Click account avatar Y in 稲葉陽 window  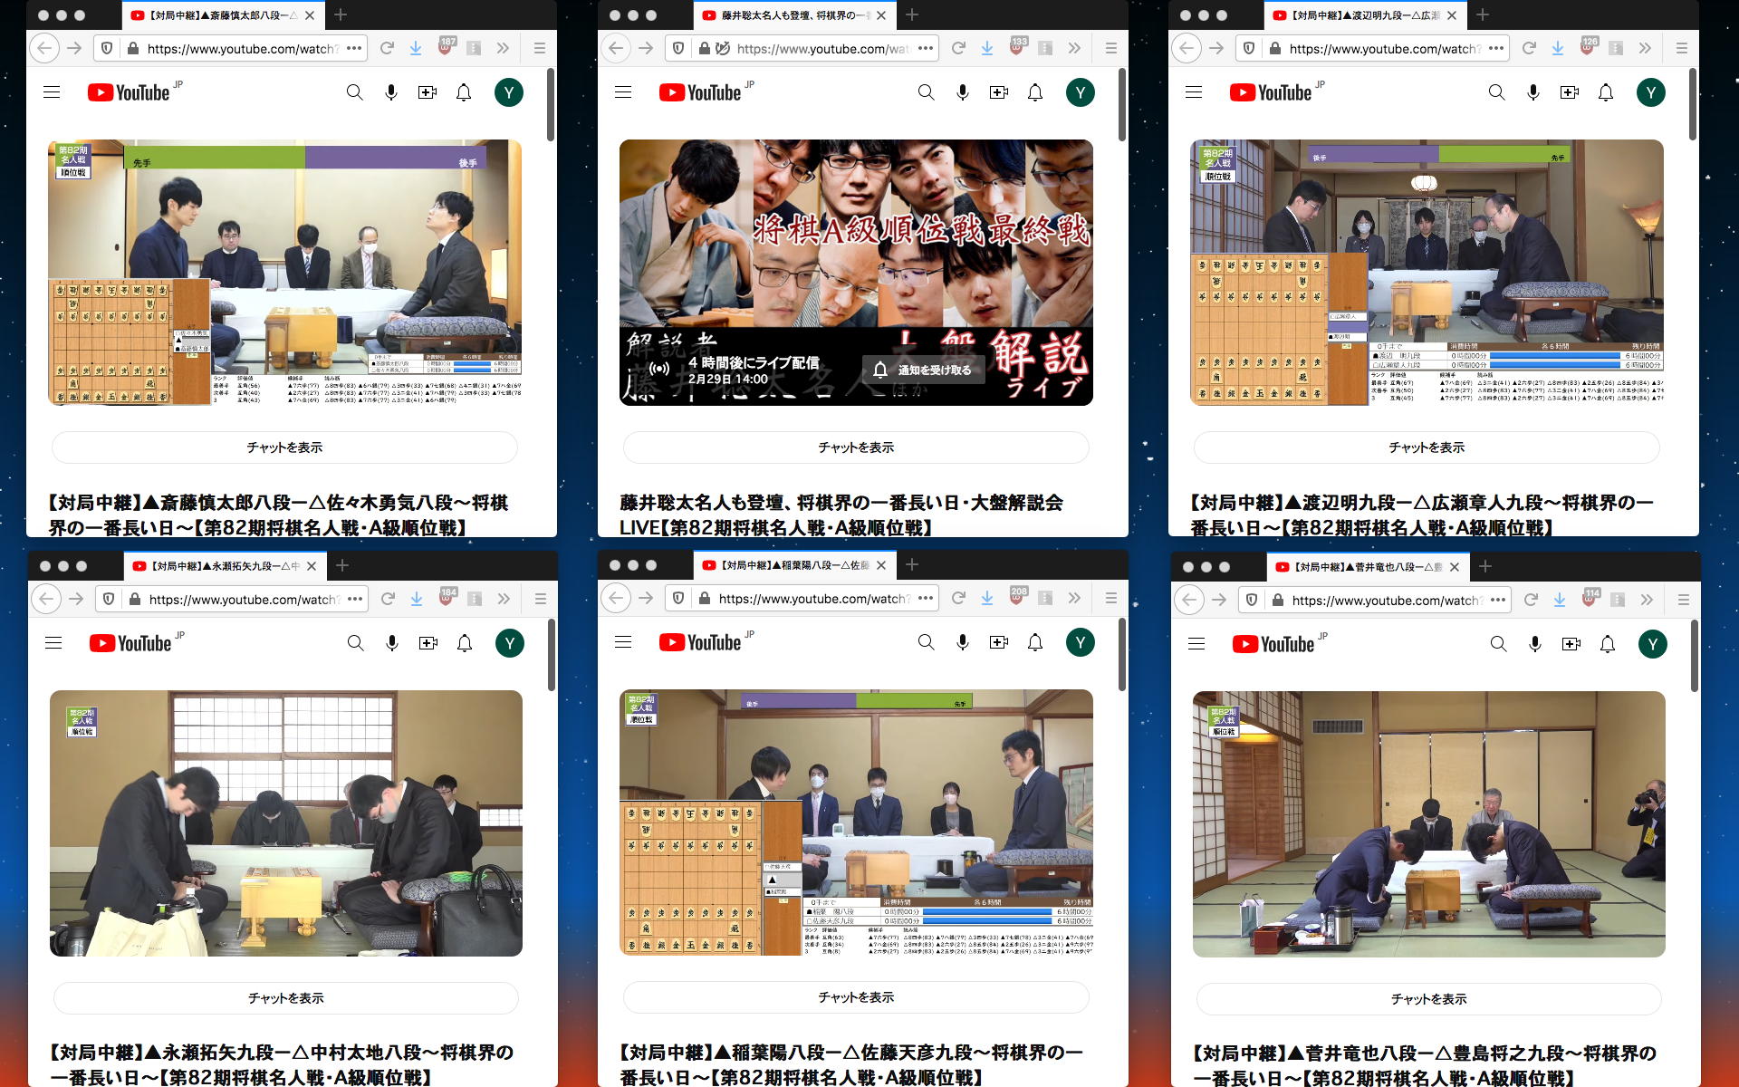(x=1080, y=642)
